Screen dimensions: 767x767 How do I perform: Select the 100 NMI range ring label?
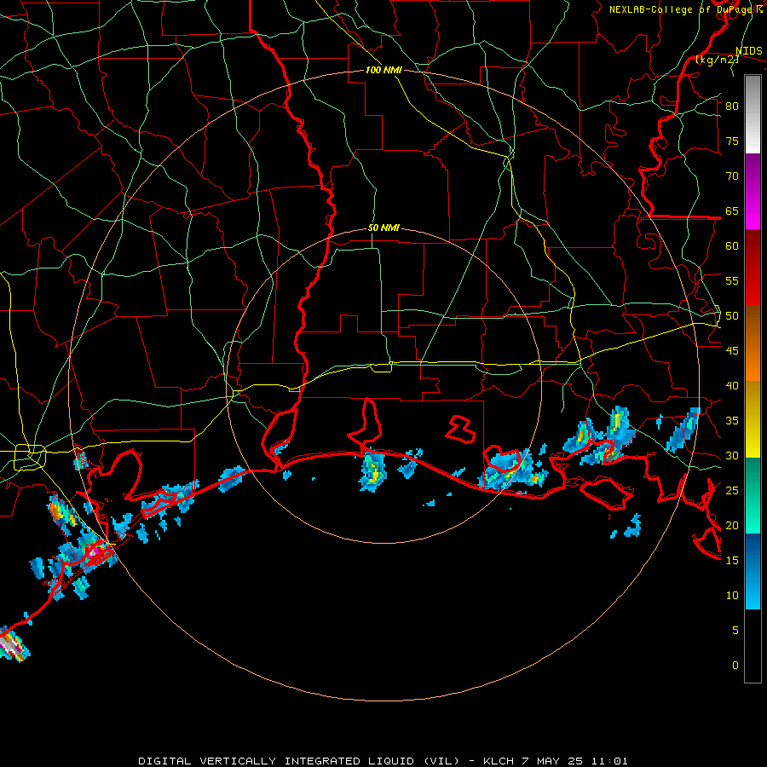click(383, 70)
